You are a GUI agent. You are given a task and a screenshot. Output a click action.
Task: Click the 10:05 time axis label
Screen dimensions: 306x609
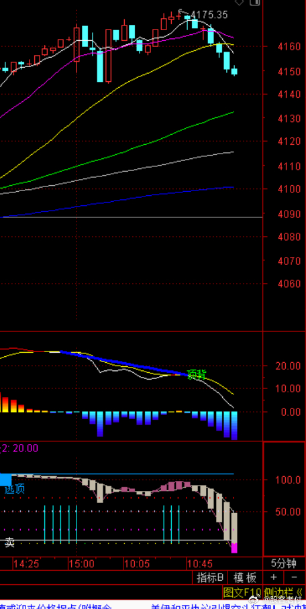click(x=137, y=563)
